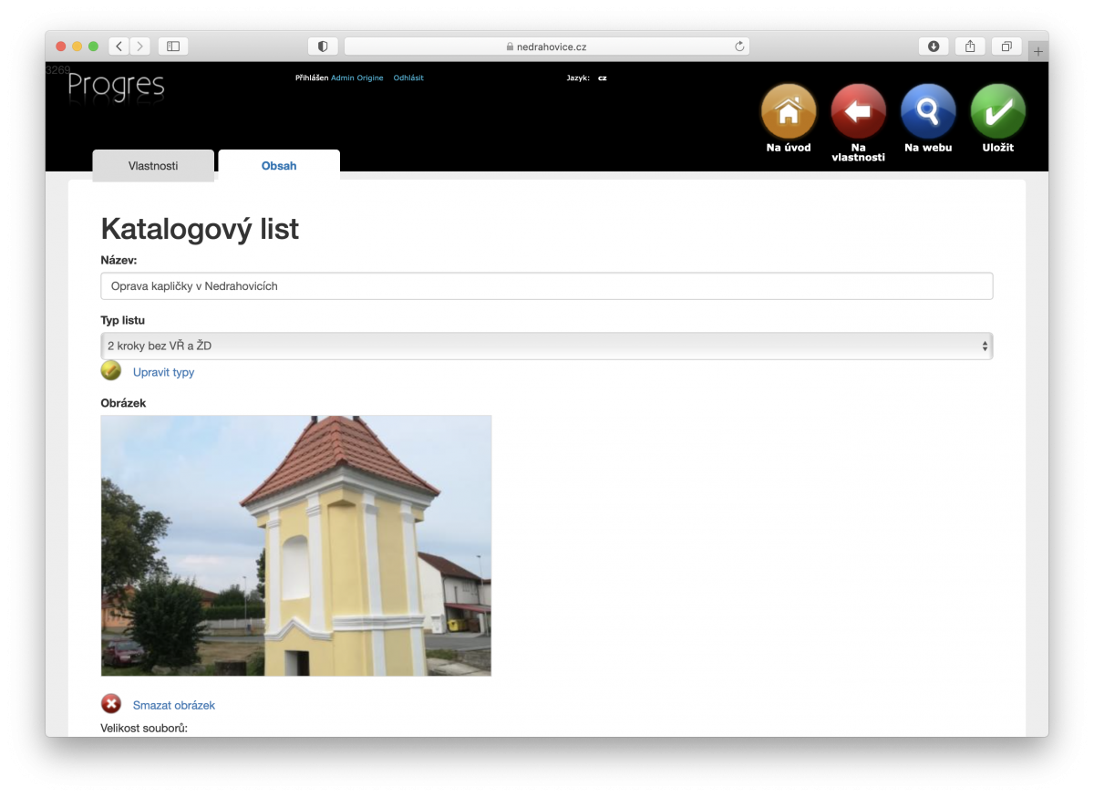Image resolution: width=1094 pixels, height=797 pixels.
Task: Save changes using the Uložit checkmark icon
Action: (997, 109)
